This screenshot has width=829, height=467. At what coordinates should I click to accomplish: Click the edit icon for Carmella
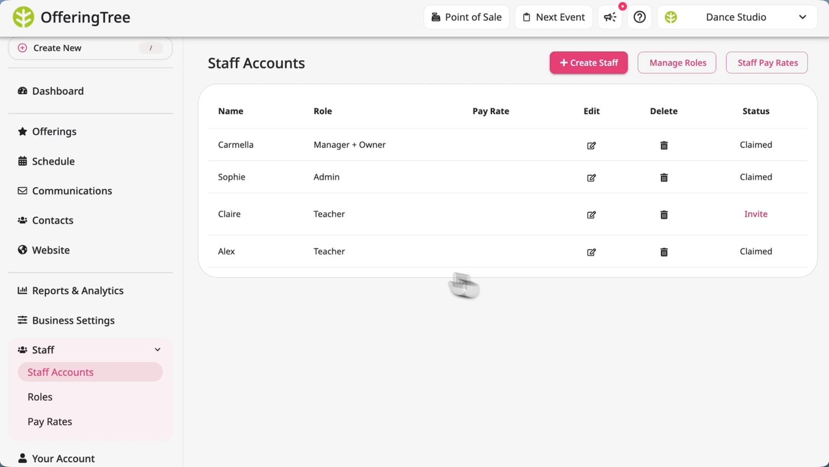pos(591,145)
